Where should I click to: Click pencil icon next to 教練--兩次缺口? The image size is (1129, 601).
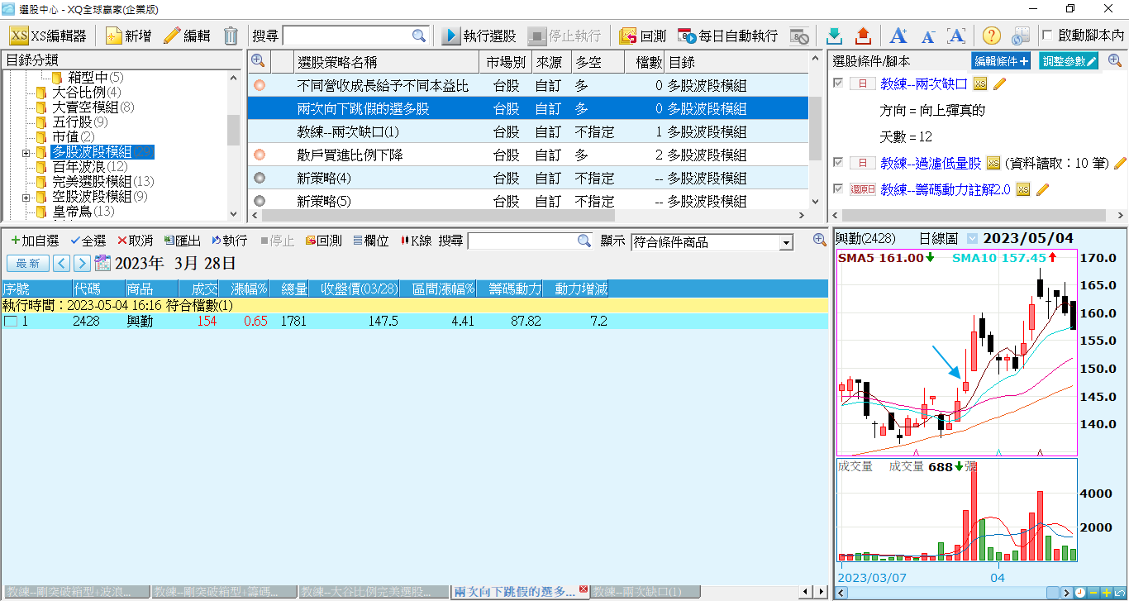pos(999,83)
